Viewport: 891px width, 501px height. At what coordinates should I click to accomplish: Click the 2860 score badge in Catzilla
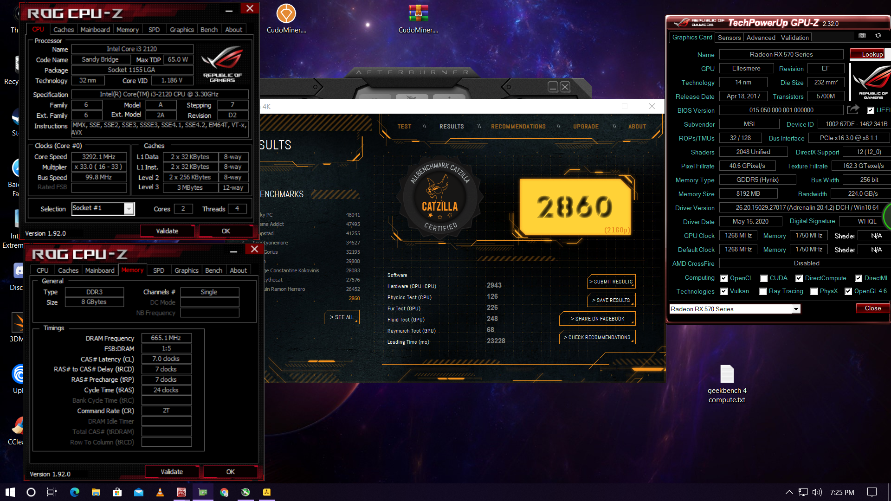pos(575,207)
